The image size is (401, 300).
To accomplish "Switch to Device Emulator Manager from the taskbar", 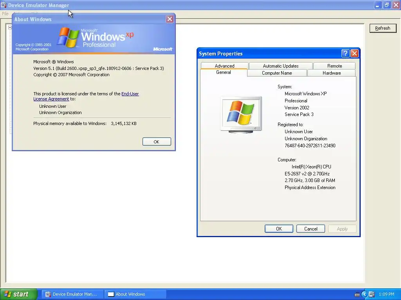I will [x=72, y=294].
